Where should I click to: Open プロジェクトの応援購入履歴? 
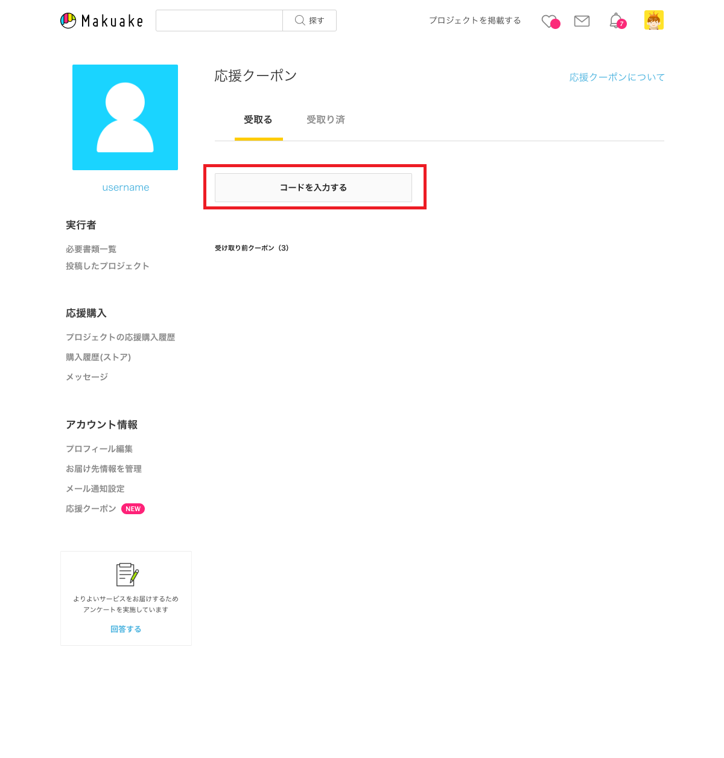coord(121,337)
